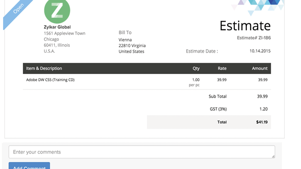301x169 pixels.
Task: Click the Amount column header
Action: [x=259, y=69]
